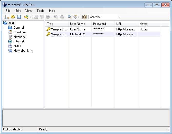Click the URL of Michael321 entry
The height and width of the screenshot is (134, 172).
[x=126, y=34]
